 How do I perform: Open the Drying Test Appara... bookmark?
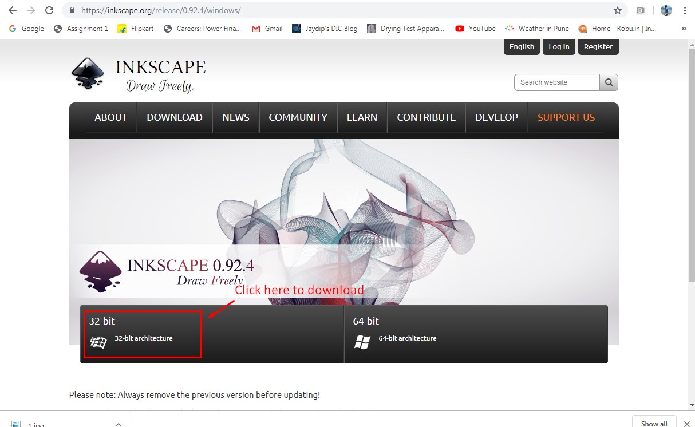pyautogui.click(x=405, y=28)
